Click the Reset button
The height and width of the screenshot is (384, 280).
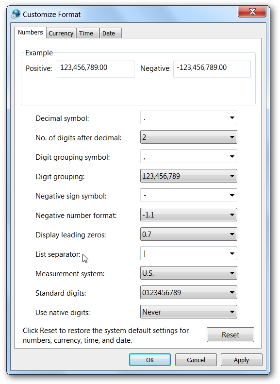[231, 334]
